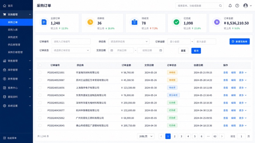Open 更多 dropdown for PO20240521001

tap(243, 73)
